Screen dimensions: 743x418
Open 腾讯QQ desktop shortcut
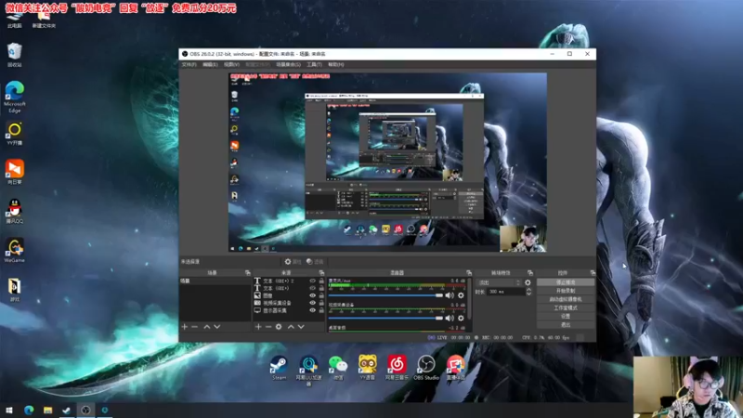15,211
